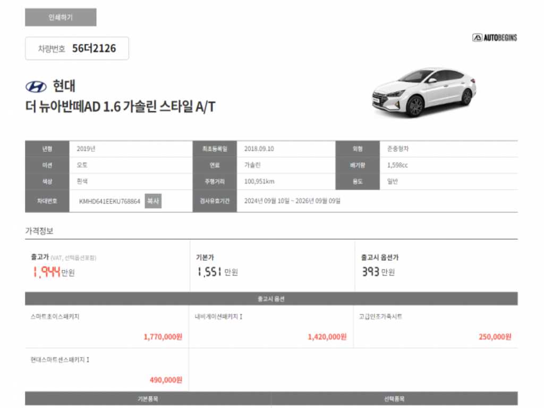
Task: Select the plate number 56더2126
Action: (94, 48)
